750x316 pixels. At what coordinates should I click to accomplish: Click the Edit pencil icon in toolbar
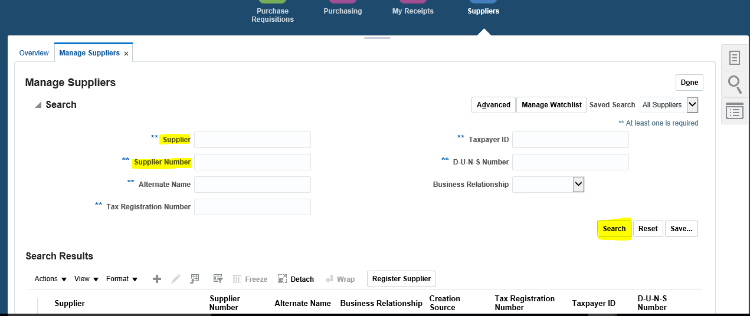pos(175,279)
